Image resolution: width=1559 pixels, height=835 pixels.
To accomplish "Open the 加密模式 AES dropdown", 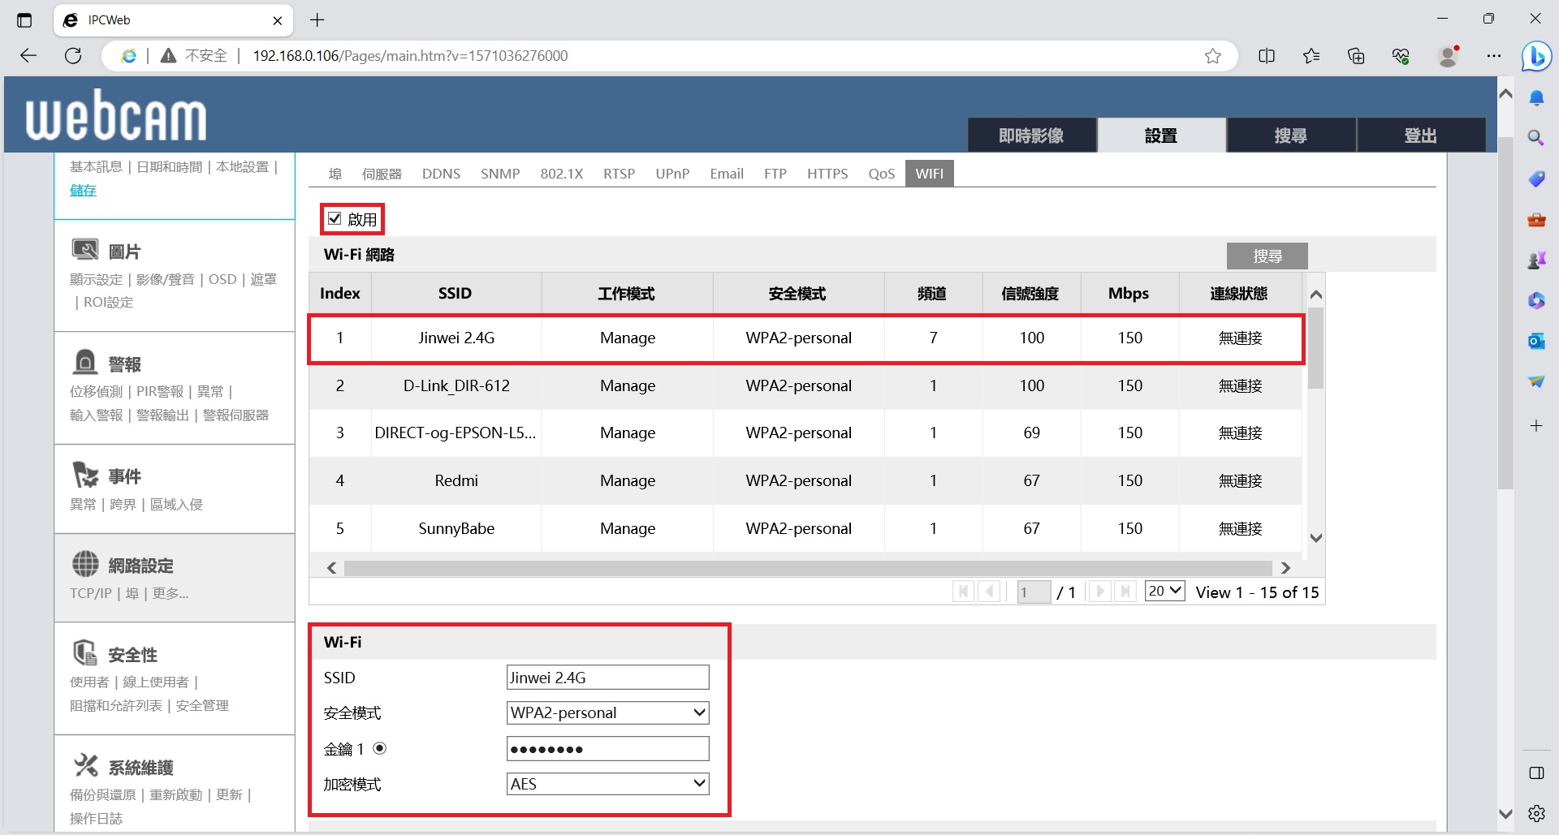I will tap(607, 784).
